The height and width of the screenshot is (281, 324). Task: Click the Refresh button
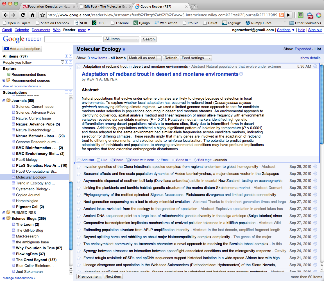coord(171,58)
